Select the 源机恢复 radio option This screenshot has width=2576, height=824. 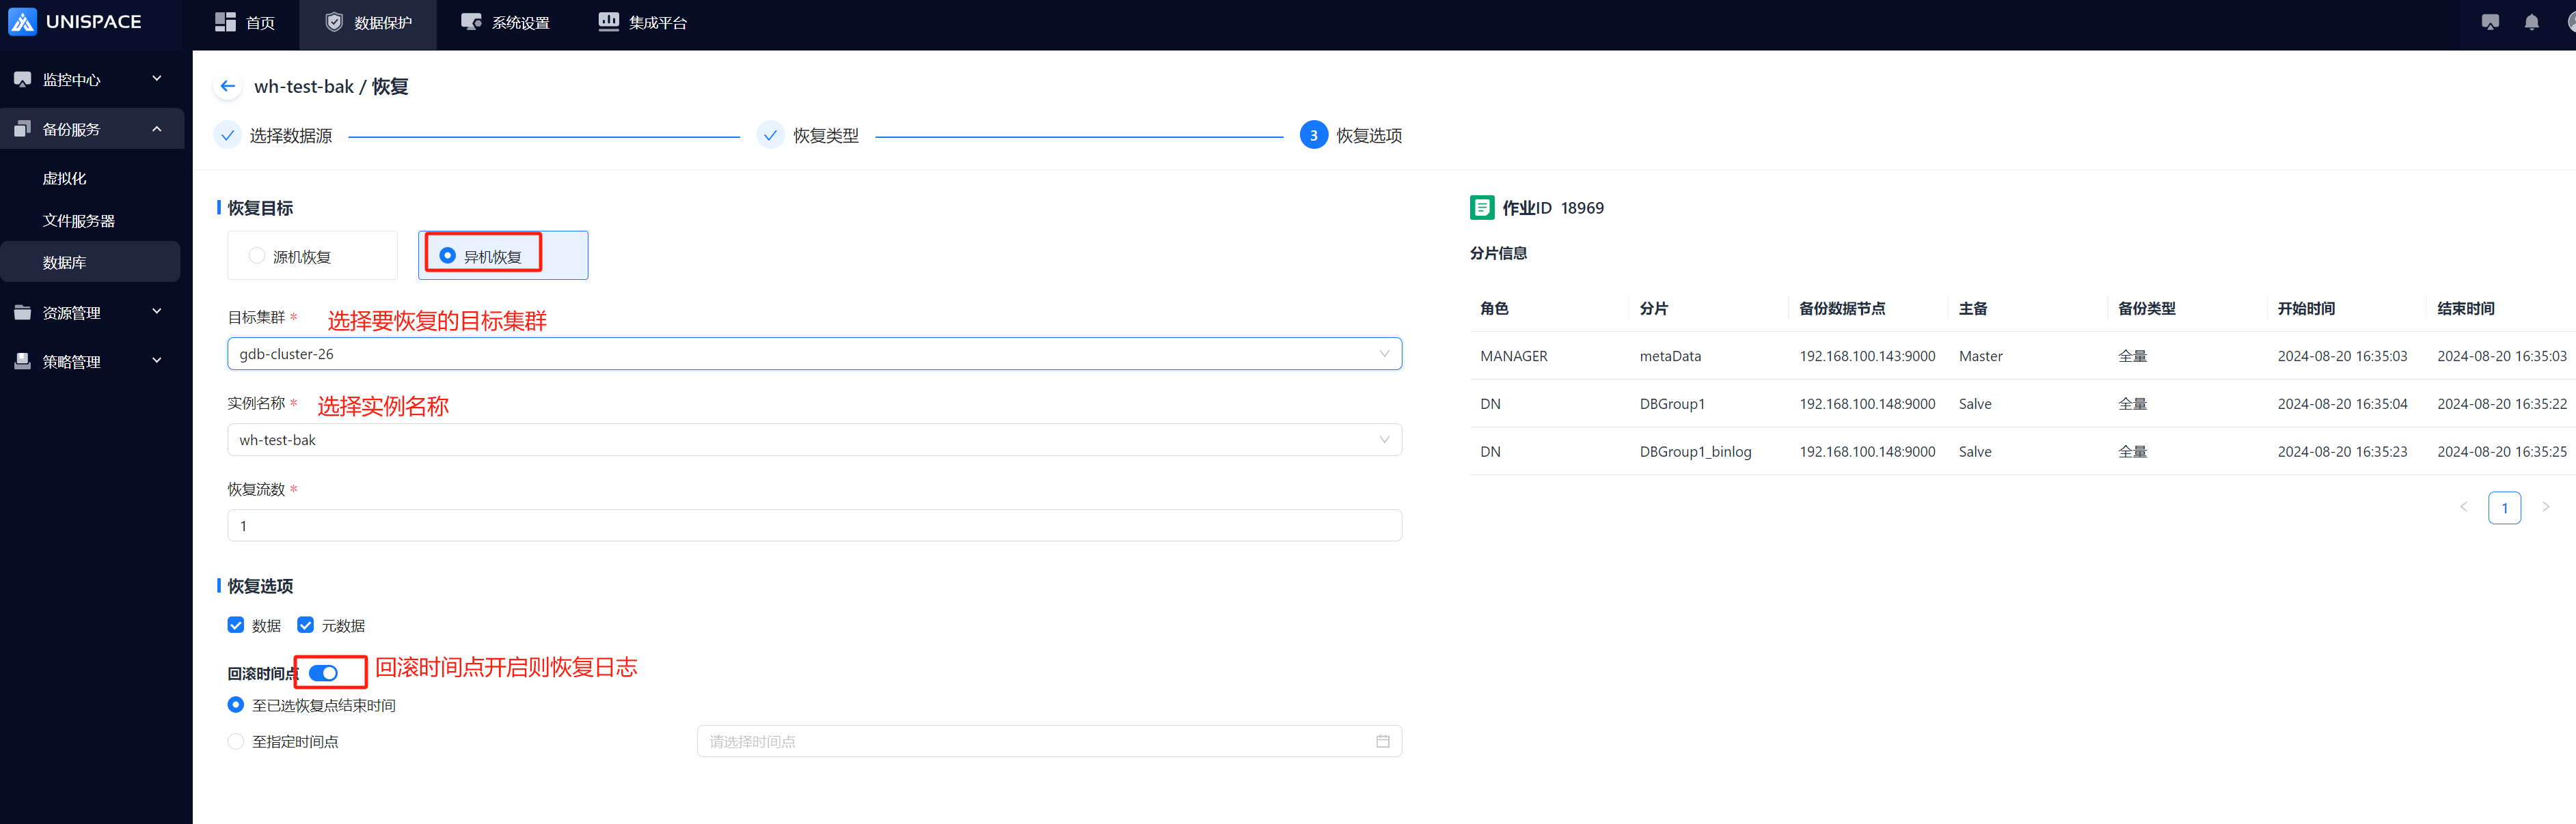tap(257, 256)
